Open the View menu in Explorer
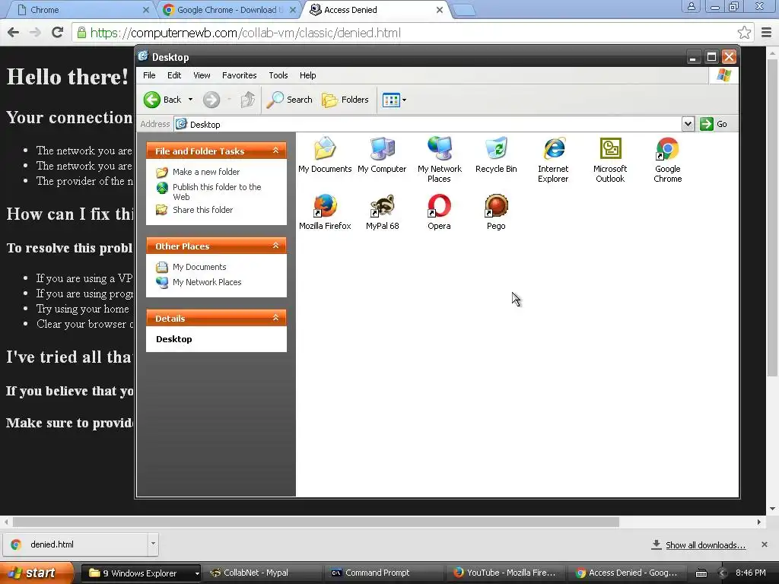Image resolution: width=779 pixels, height=584 pixels. [202, 75]
